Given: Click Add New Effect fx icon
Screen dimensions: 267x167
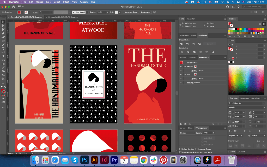Looking at the screenshot, I should coord(190,124).
